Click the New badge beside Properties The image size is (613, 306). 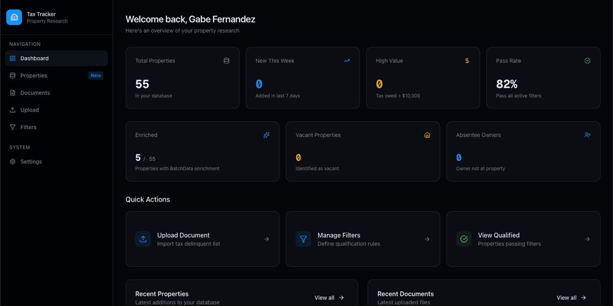tap(96, 75)
